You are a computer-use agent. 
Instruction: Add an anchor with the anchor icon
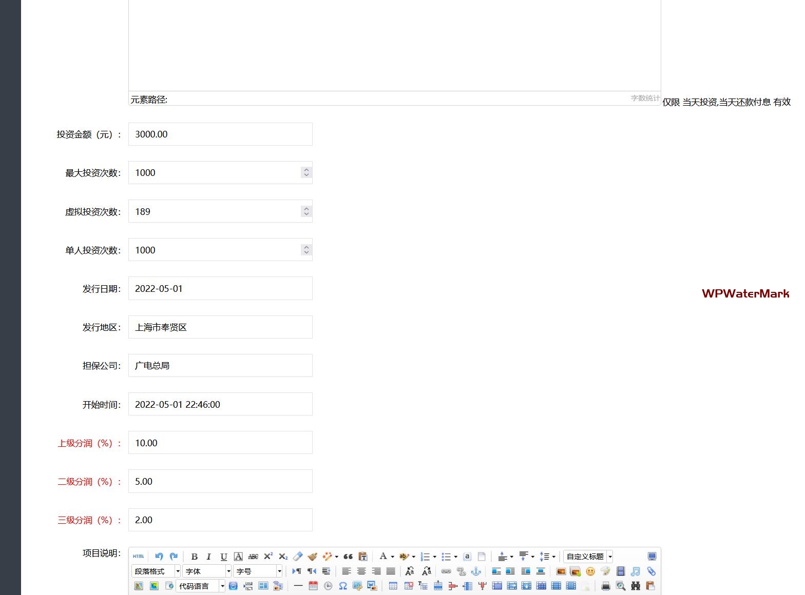[476, 571]
